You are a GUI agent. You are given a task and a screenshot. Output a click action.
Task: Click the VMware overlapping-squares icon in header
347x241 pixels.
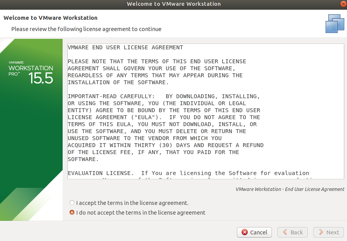pos(335,24)
